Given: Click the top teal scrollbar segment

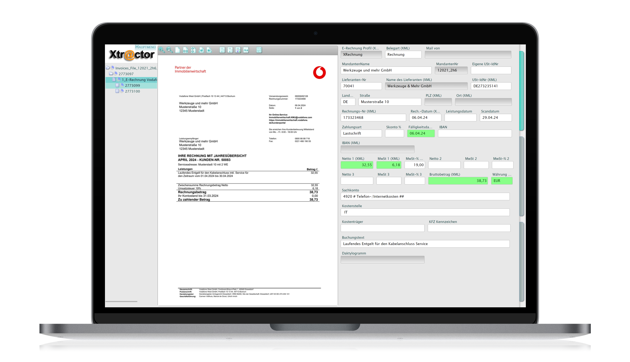Looking at the screenshot, I should [521, 91].
